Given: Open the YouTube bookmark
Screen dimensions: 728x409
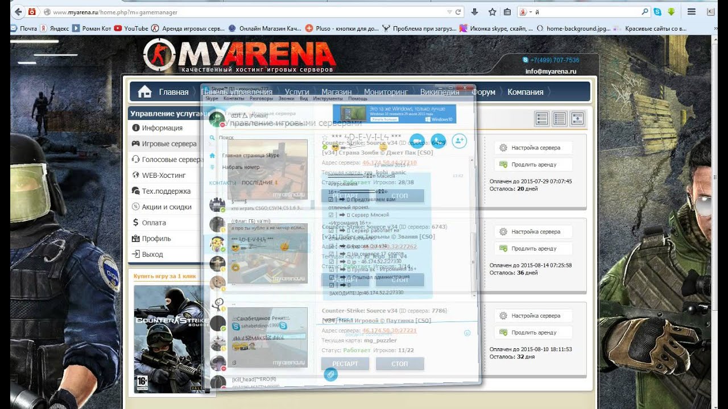Looking at the screenshot, I should coord(132,28).
